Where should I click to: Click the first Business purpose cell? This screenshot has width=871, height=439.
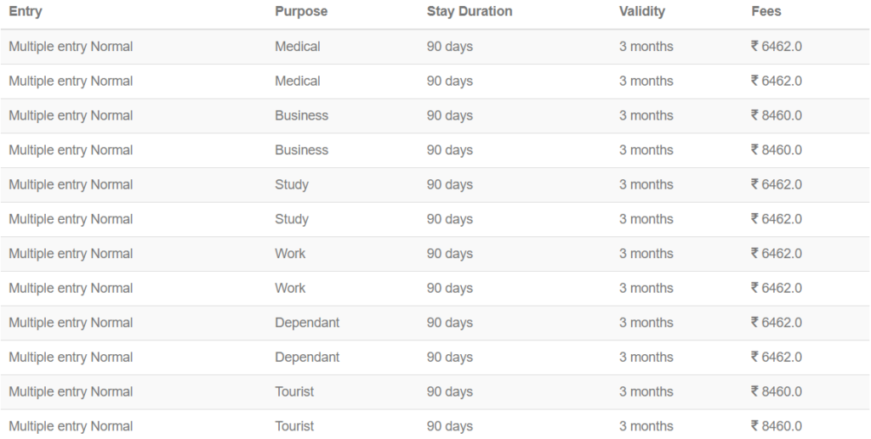[301, 115]
